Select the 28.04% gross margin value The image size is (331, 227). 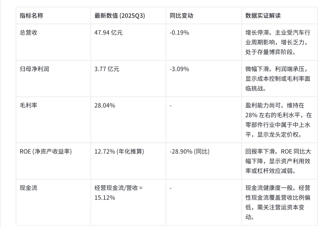tap(105, 105)
